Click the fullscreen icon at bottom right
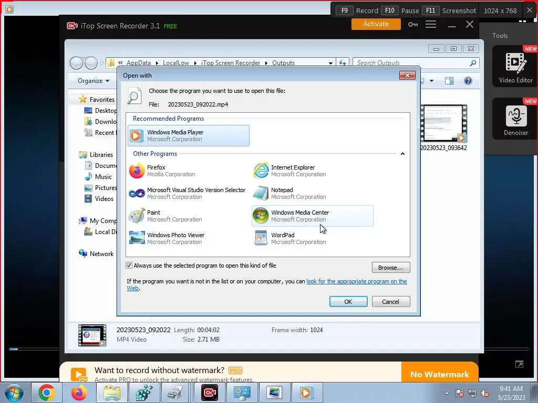This screenshot has width=538, height=403. tap(519, 364)
